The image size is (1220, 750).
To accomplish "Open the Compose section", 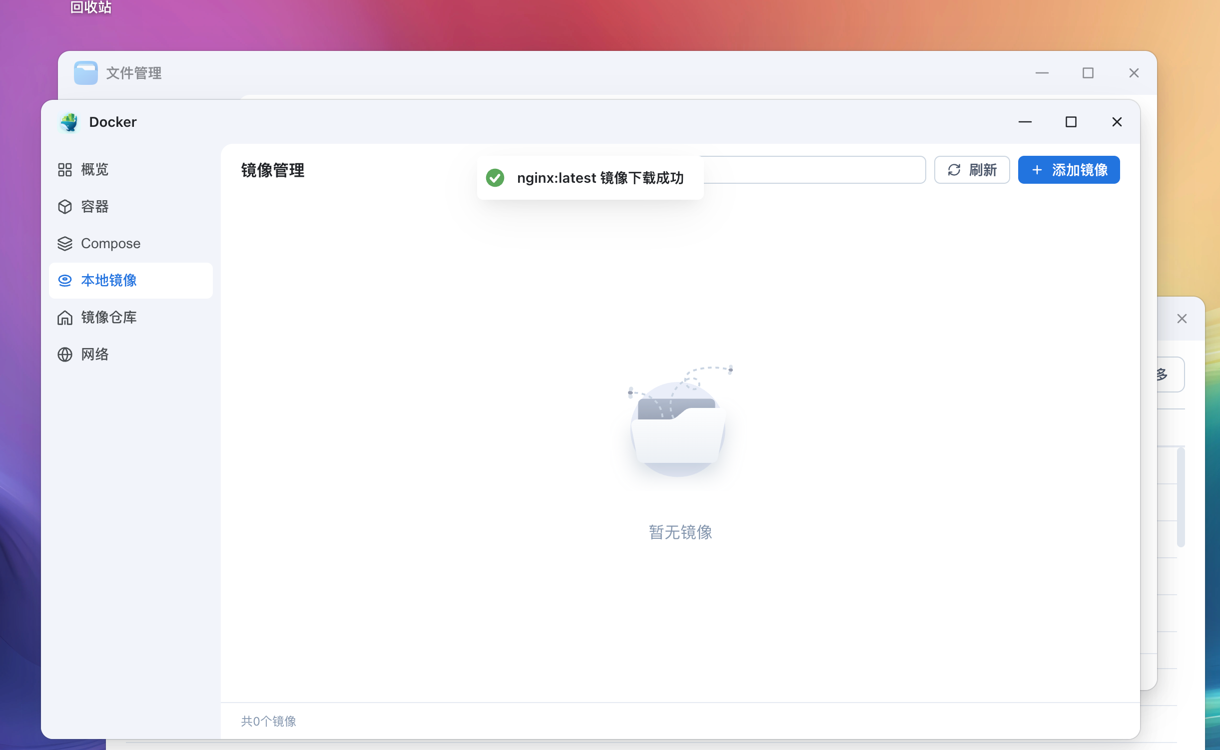I will click(x=110, y=244).
